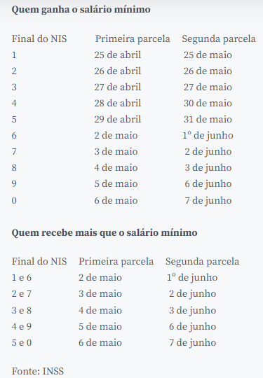Click NIS ending '0' in first table
This screenshot has height=378, width=263.
pyautogui.click(x=14, y=201)
